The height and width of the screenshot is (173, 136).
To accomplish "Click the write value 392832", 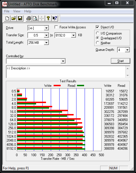I will 109,136.
